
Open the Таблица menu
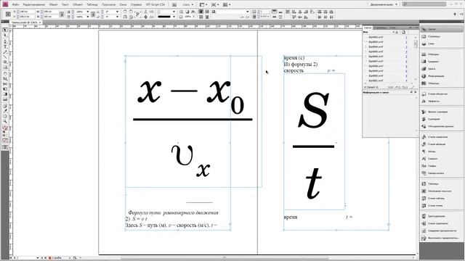click(x=92, y=5)
